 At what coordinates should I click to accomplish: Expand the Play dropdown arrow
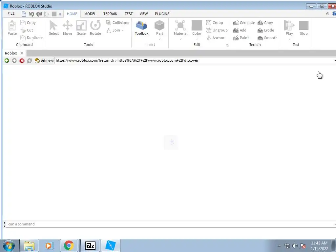tap(289, 39)
